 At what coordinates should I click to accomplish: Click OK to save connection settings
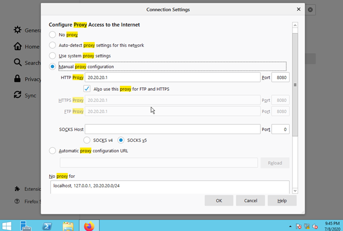pos(219,200)
